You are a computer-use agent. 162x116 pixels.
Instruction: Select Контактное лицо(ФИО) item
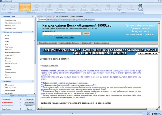click(13, 53)
